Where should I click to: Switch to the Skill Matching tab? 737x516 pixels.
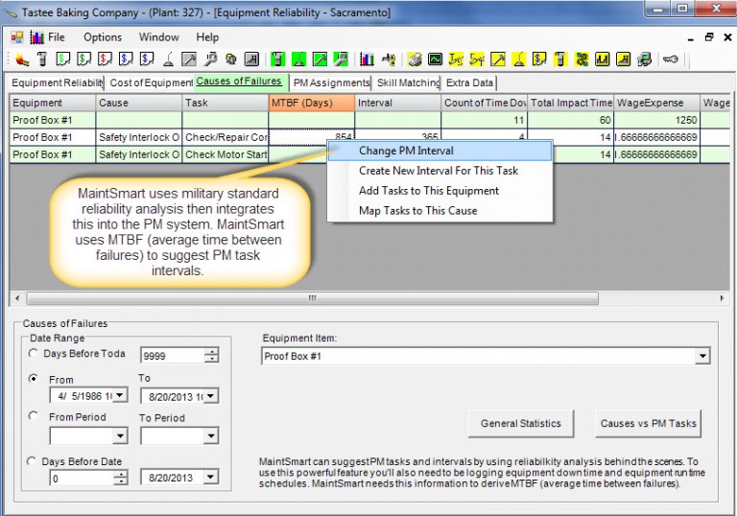[408, 82]
